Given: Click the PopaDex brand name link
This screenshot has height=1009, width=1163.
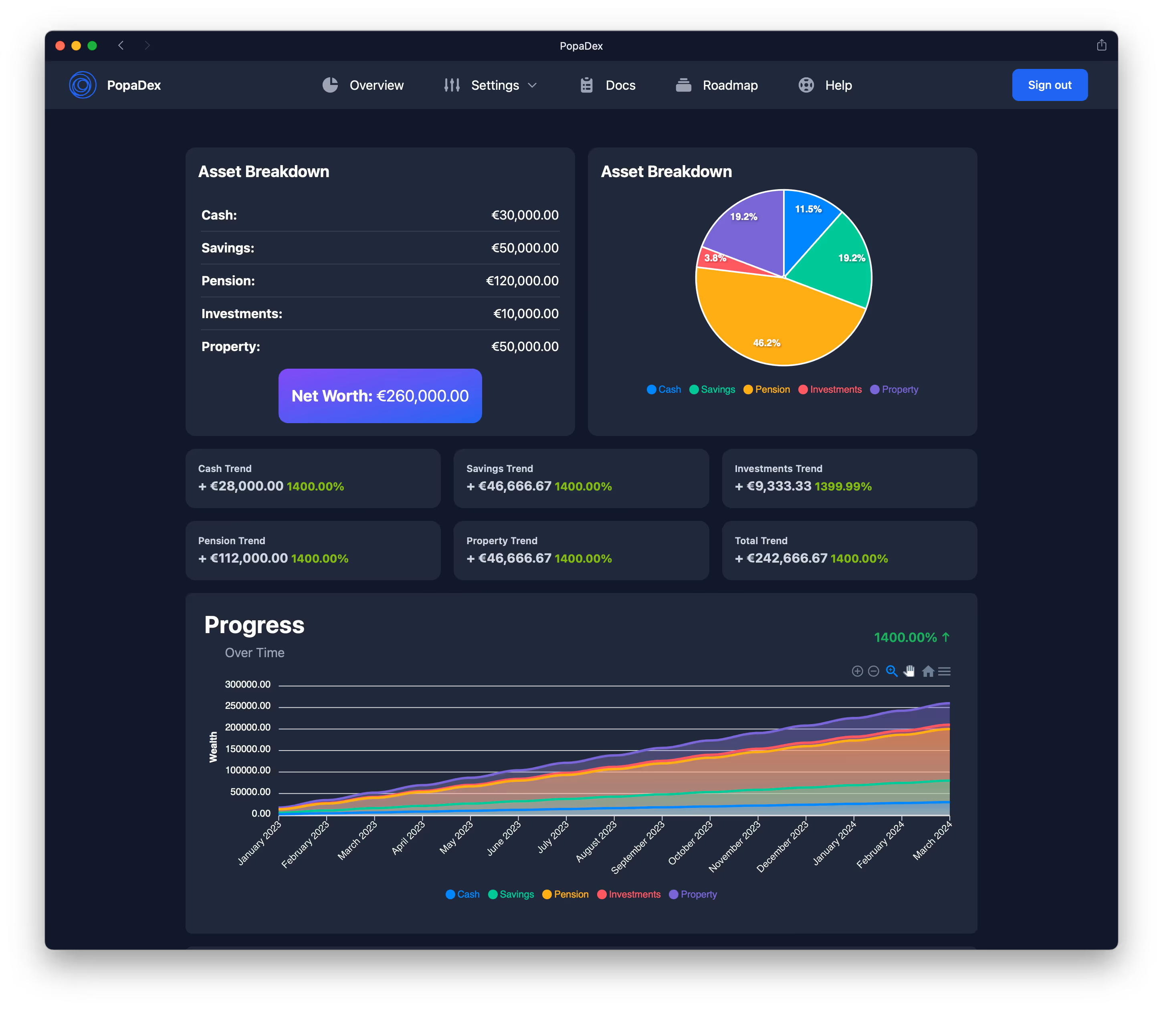Looking at the screenshot, I should [133, 85].
